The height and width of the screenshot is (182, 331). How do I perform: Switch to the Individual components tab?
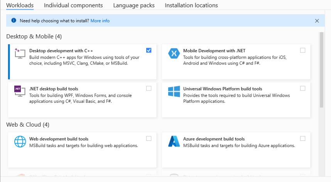(x=73, y=5)
